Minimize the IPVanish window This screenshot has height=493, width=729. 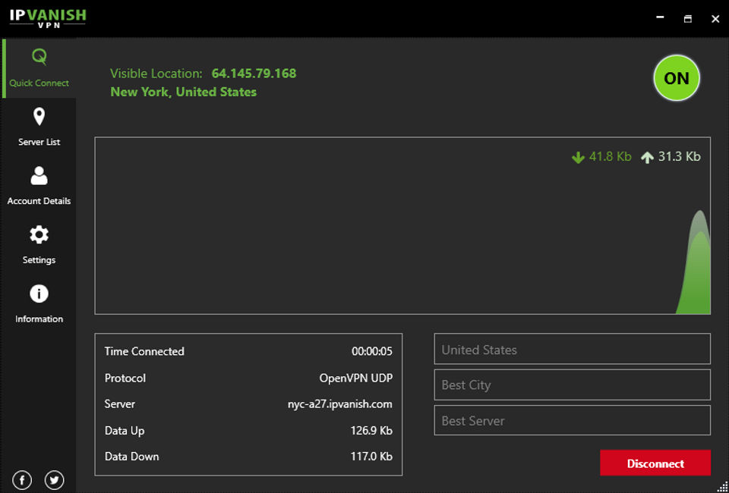pos(660,17)
